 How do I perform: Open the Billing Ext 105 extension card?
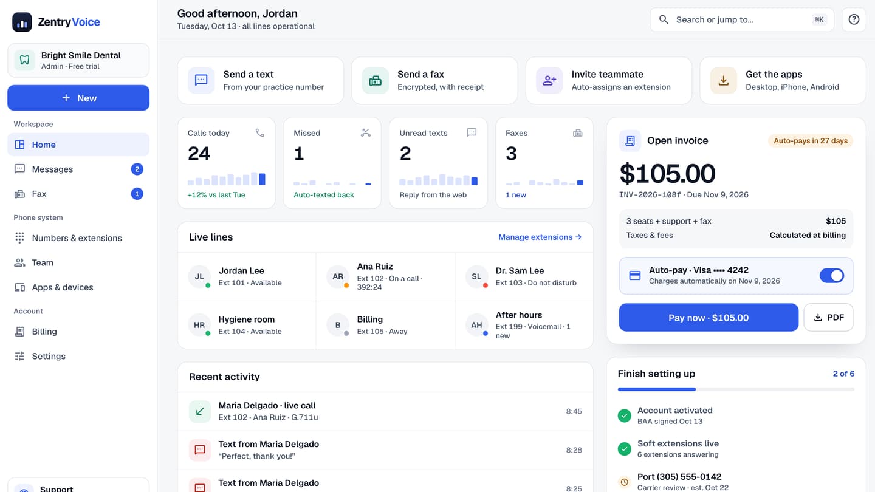tap(385, 325)
